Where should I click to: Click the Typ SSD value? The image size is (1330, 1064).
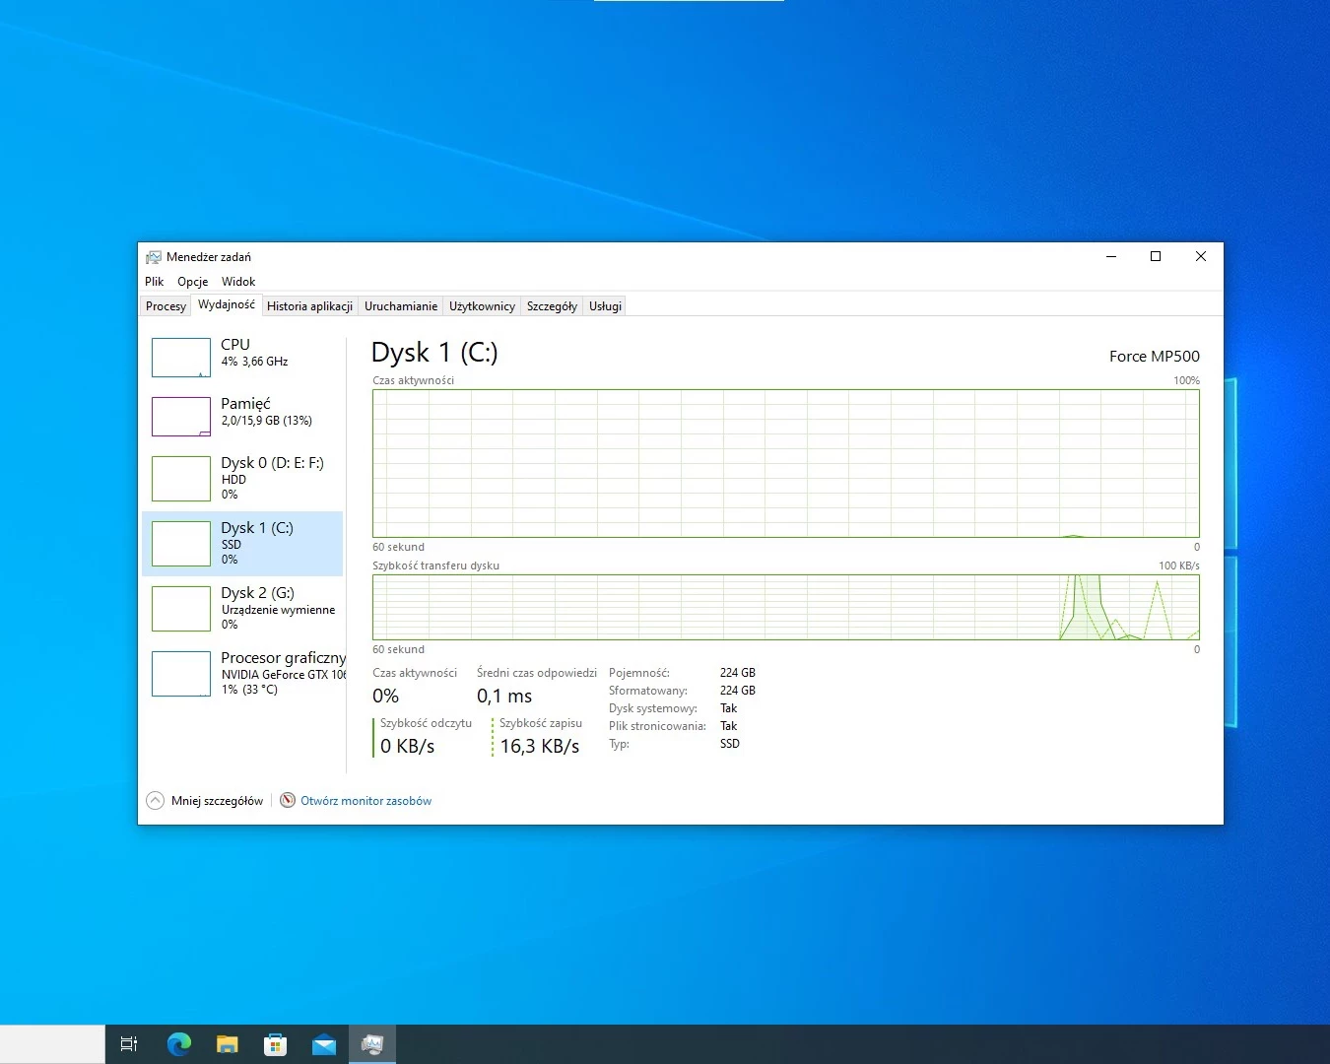729,744
